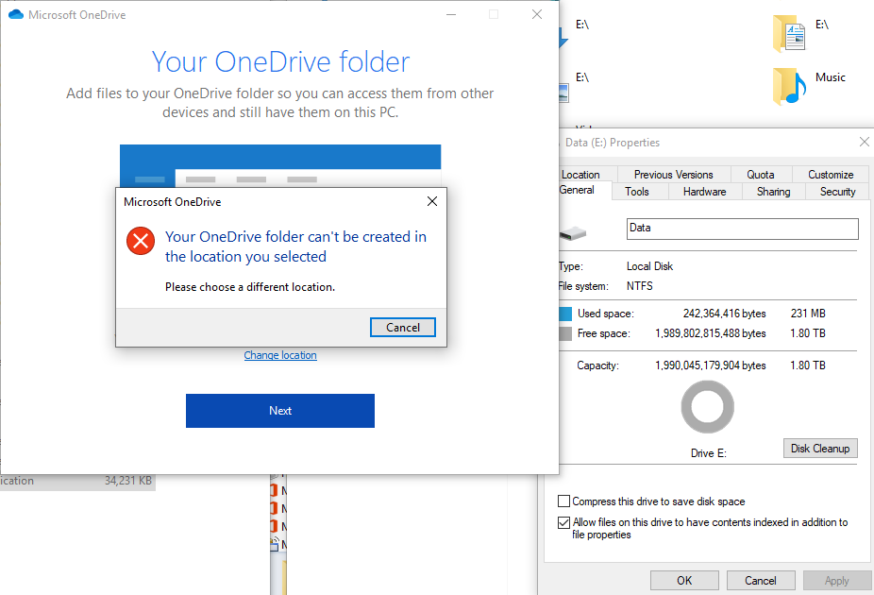
Task: Click Cancel in the OneDrive error dialog
Action: [402, 328]
